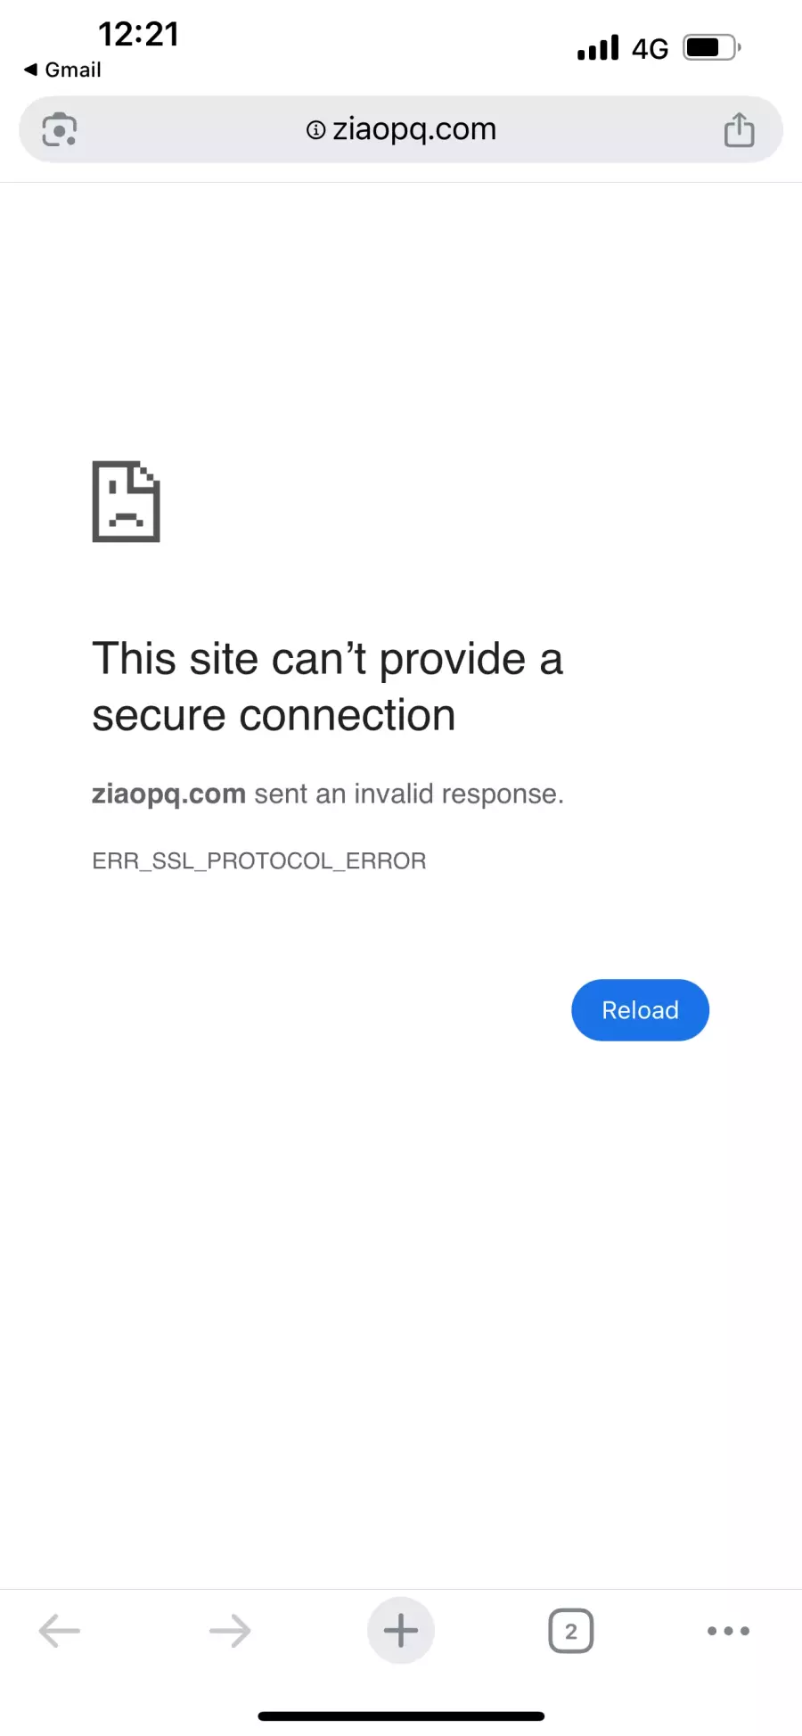
Task: Open site info icon beside ziaopq.com
Action: pyautogui.click(x=315, y=130)
